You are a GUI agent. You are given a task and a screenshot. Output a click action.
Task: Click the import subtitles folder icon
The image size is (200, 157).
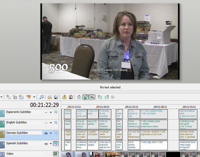(x=50, y=97)
